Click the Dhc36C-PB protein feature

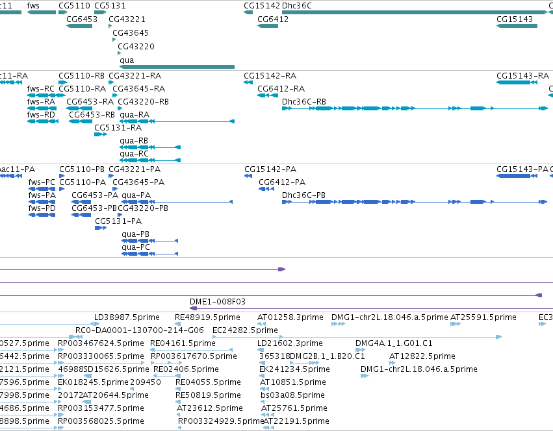[x=415, y=202]
